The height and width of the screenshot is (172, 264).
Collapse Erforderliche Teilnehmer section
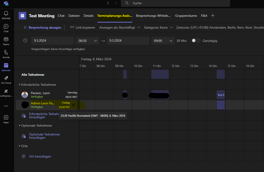click(x=20, y=85)
